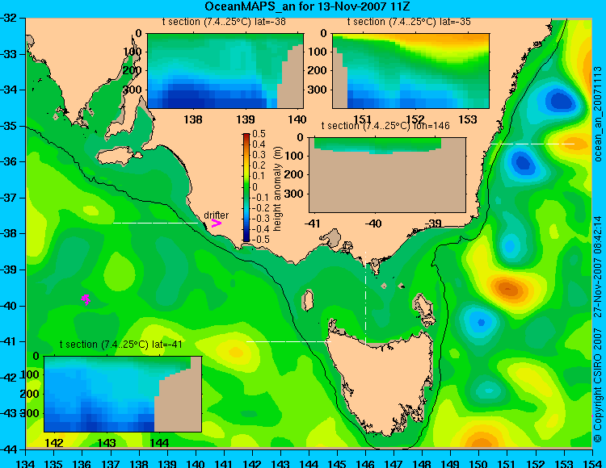This screenshot has height=468, width=606.
Task: Open the lat=-38 temperature section inset plot
Action: pos(225,71)
